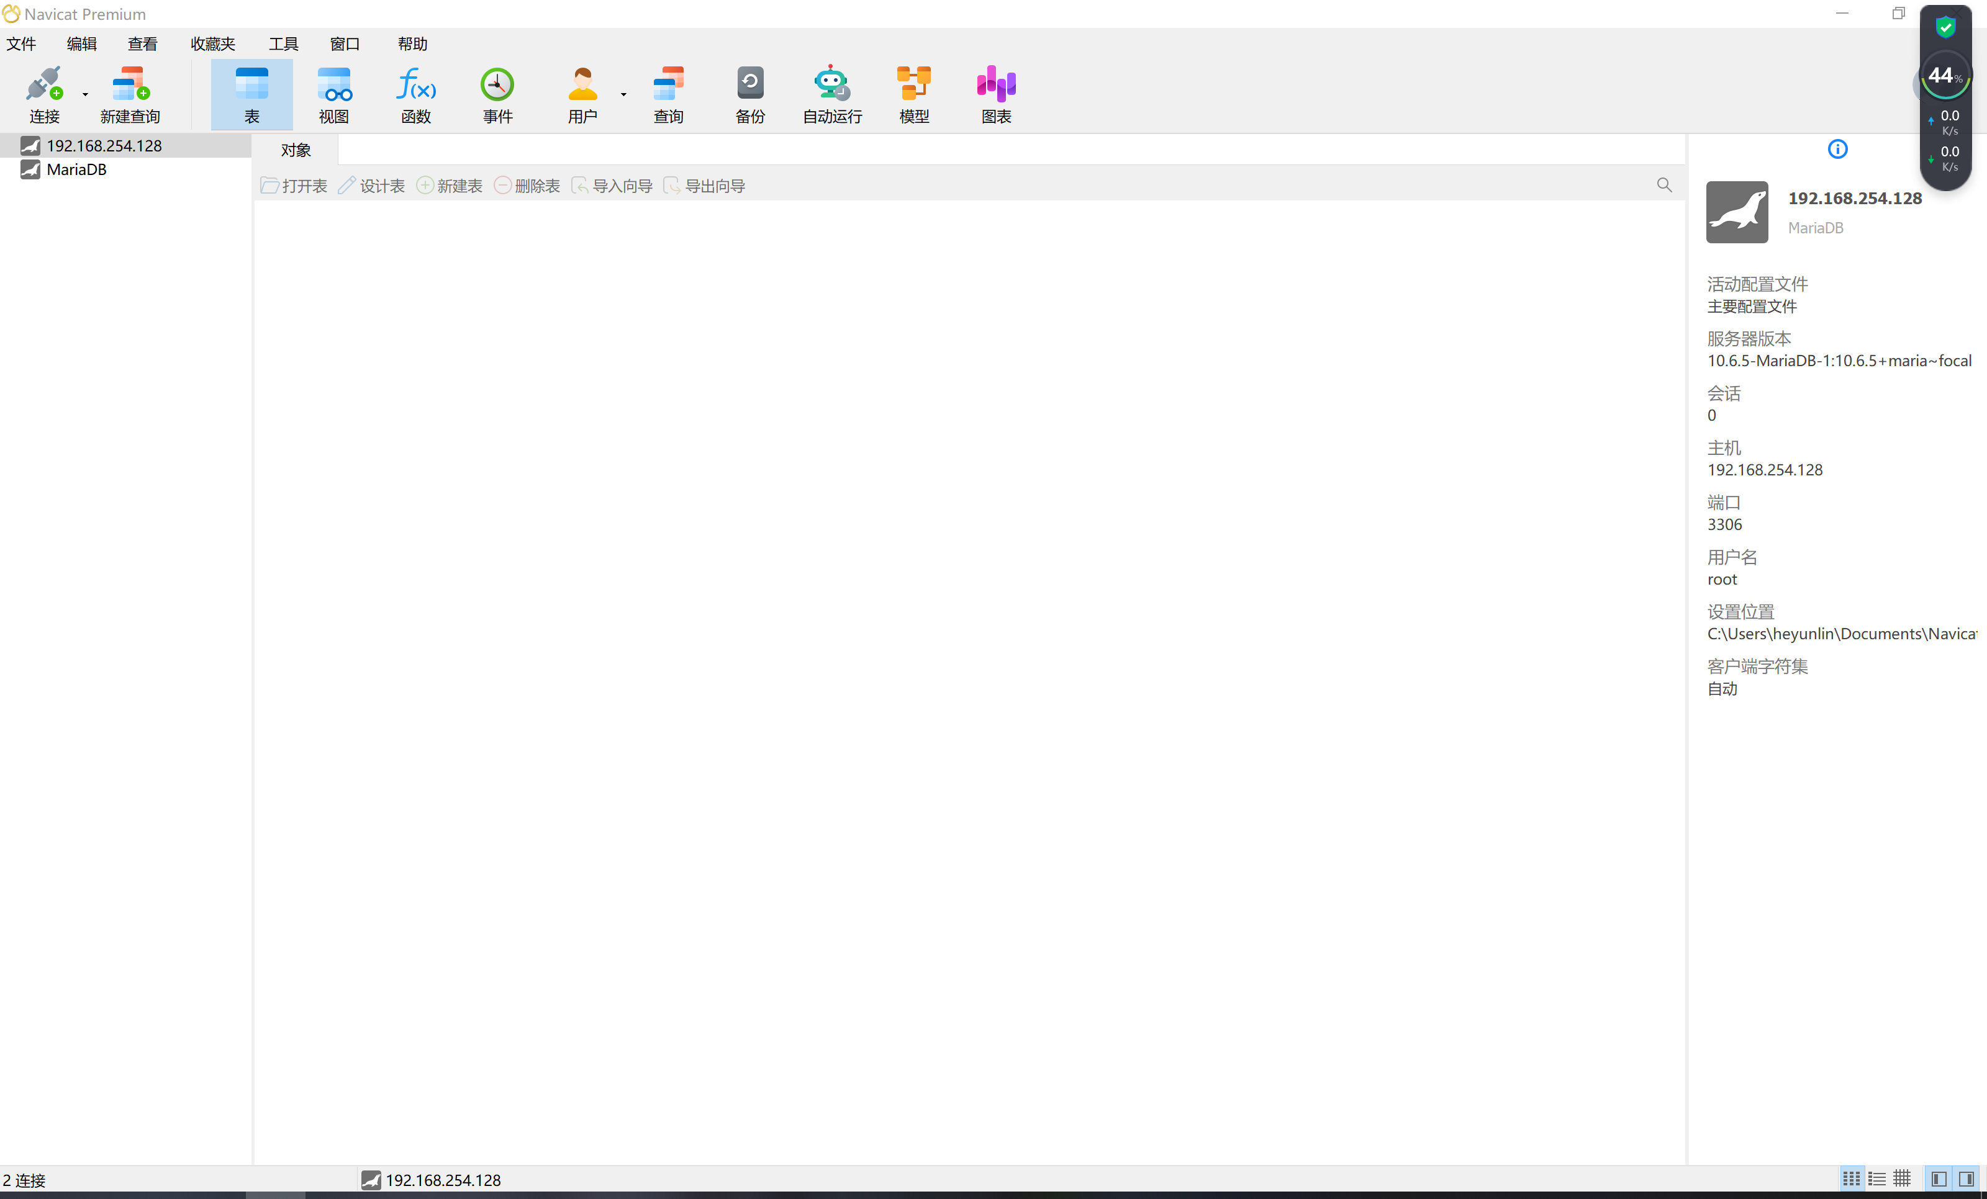Image resolution: width=1987 pixels, height=1199 pixels.
Task: Click the 打开表 button
Action: tap(294, 186)
